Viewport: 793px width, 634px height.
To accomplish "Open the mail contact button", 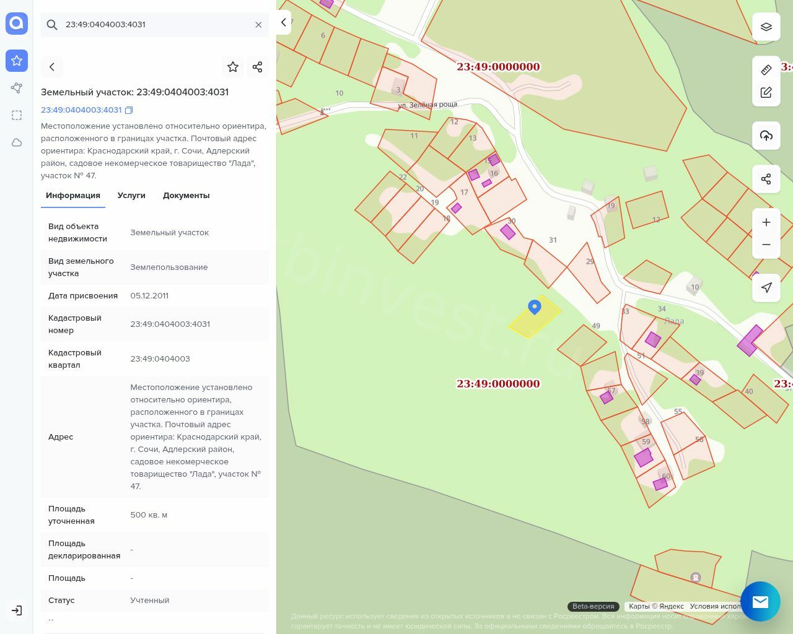I will click(760, 601).
